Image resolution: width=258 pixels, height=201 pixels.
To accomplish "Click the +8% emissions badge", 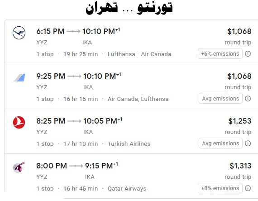I will [220, 188].
